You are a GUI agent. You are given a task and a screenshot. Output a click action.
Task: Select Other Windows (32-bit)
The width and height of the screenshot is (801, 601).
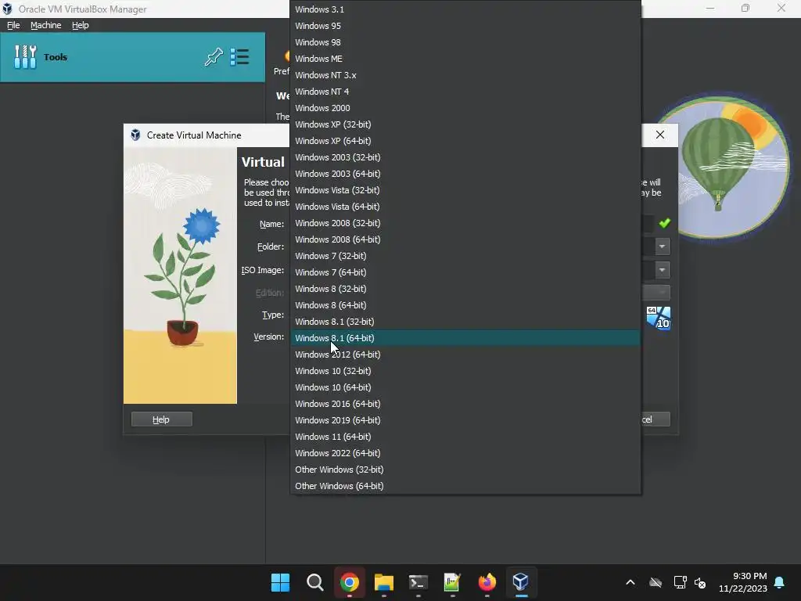(x=465, y=470)
